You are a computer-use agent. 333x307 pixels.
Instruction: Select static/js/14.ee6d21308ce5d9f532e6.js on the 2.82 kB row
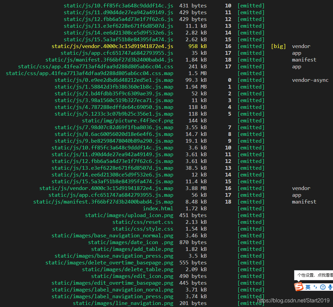(118, 33)
